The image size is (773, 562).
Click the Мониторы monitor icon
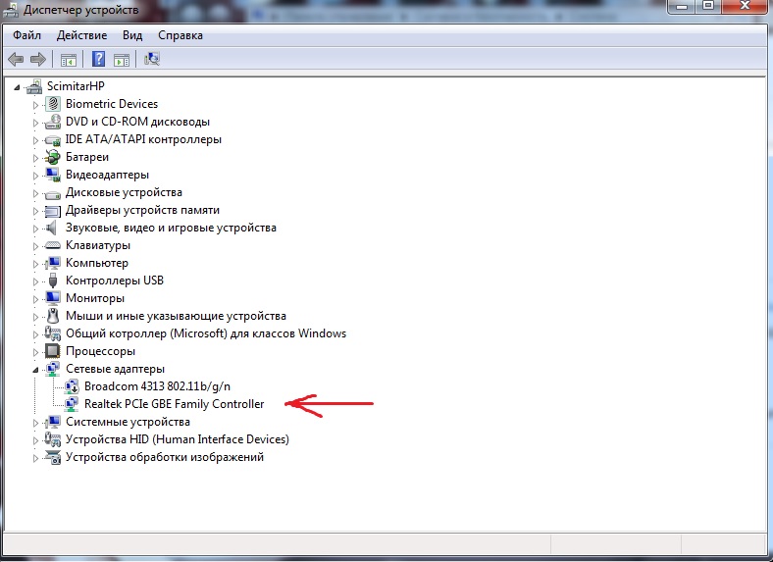[52, 298]
